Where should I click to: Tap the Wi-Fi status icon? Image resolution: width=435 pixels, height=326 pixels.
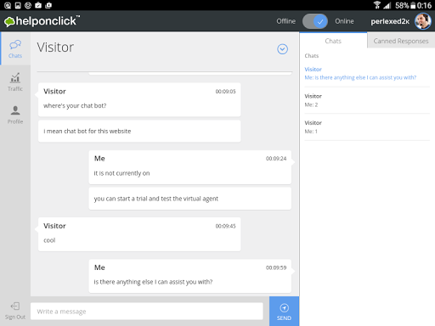click(377, 5)
